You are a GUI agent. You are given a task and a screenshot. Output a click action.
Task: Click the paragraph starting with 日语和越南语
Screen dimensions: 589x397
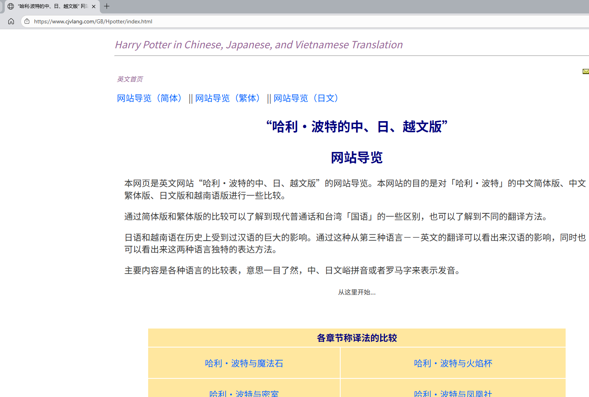coord(355,243)
